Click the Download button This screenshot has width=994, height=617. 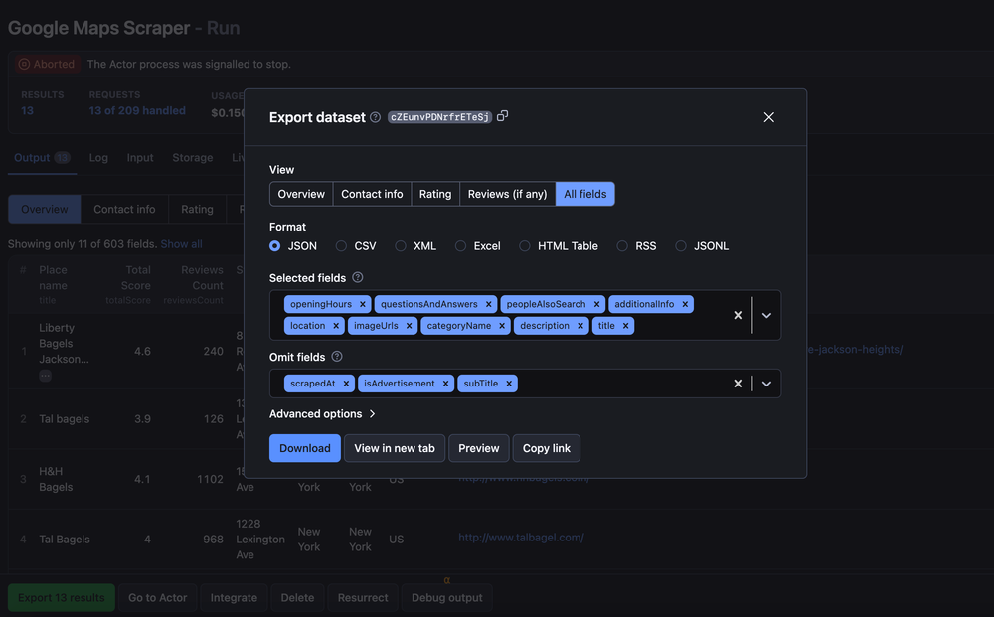(x=304, y=448)
